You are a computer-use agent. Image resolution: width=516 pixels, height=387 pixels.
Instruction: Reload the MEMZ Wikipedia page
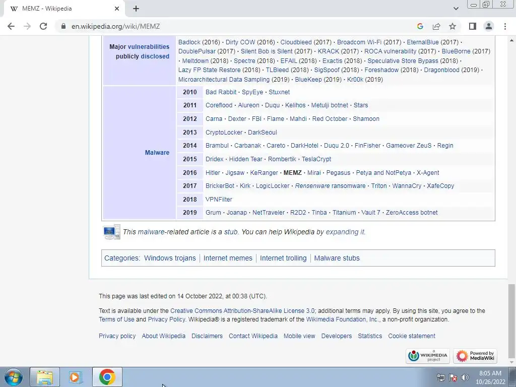click(43, 26)
